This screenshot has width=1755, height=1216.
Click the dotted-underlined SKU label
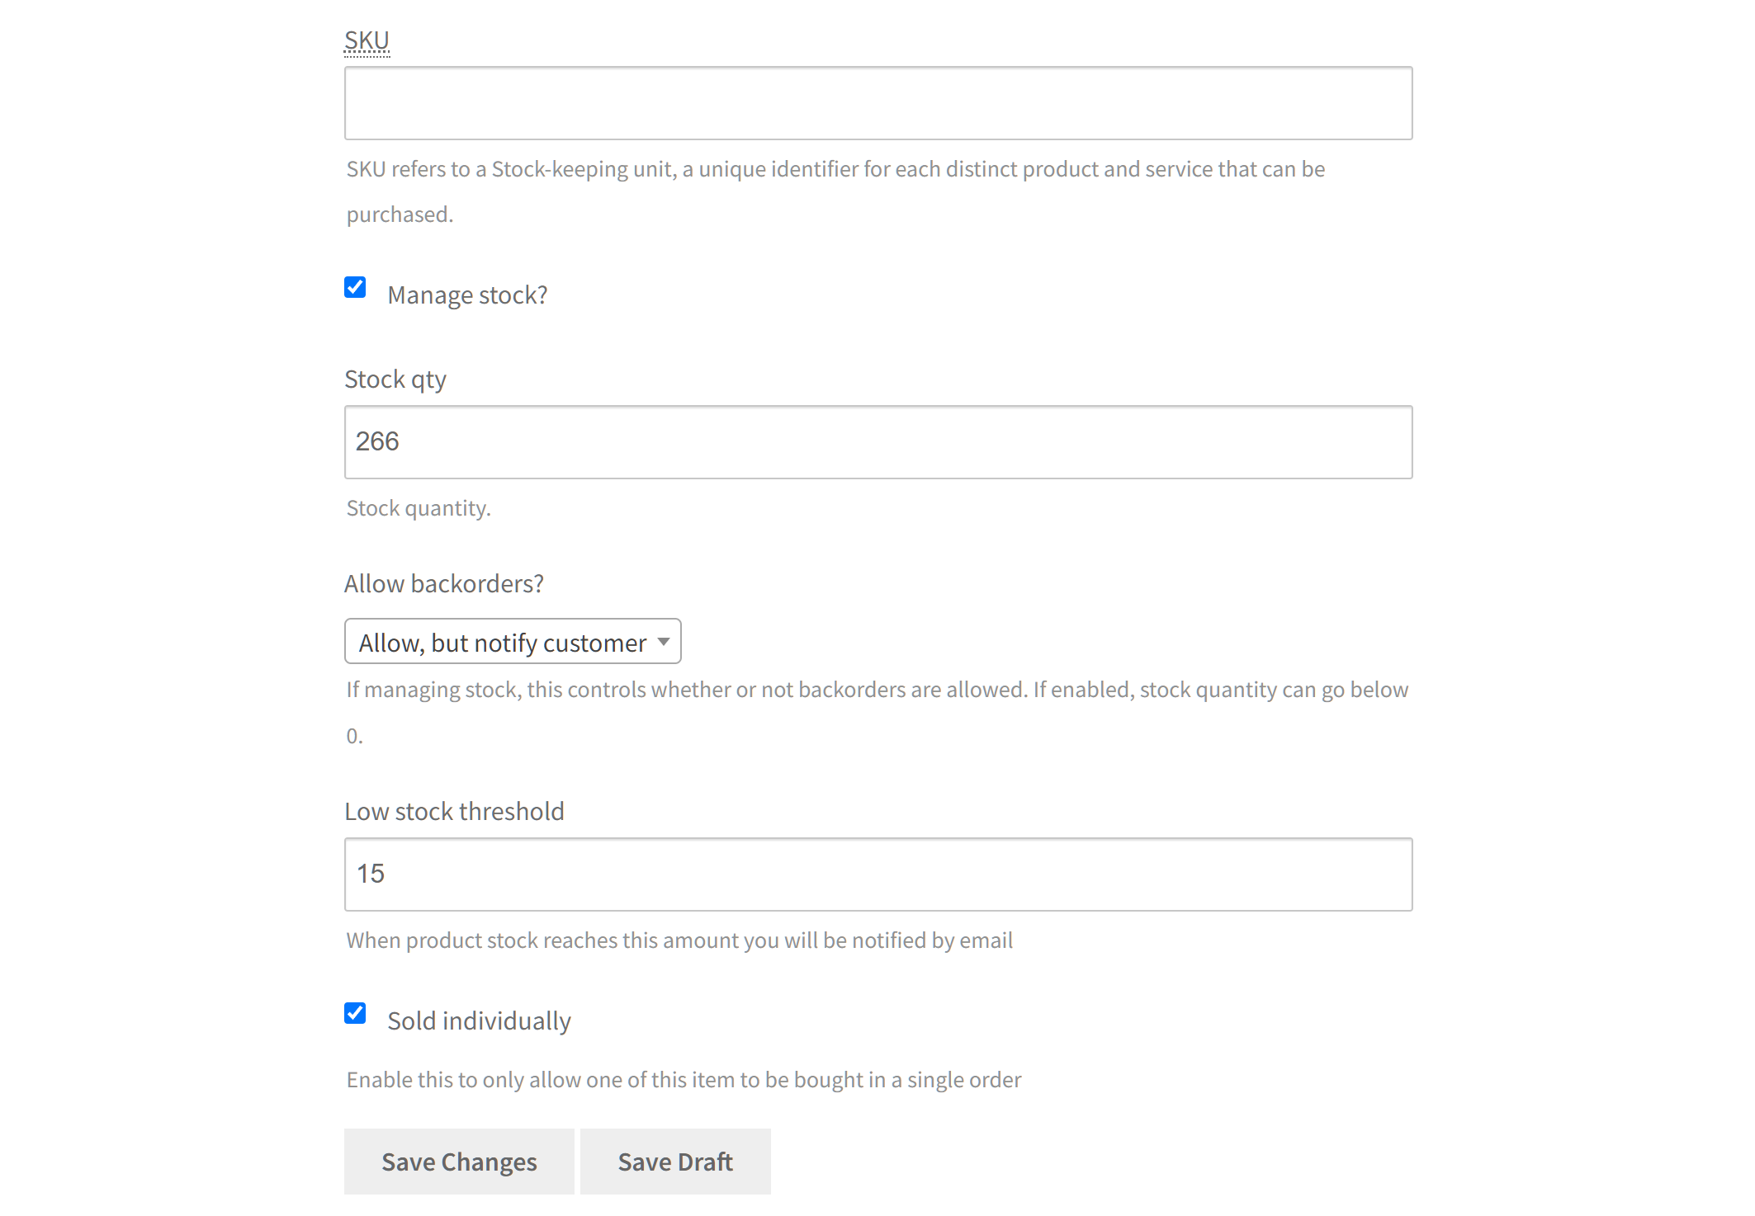point(367,40)
